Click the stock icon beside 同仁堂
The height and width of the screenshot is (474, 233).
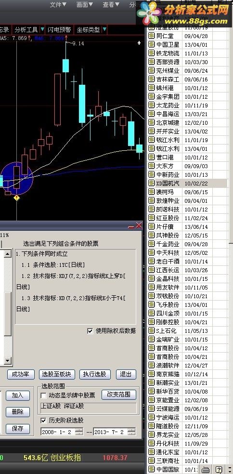click(x=151, y=36)
